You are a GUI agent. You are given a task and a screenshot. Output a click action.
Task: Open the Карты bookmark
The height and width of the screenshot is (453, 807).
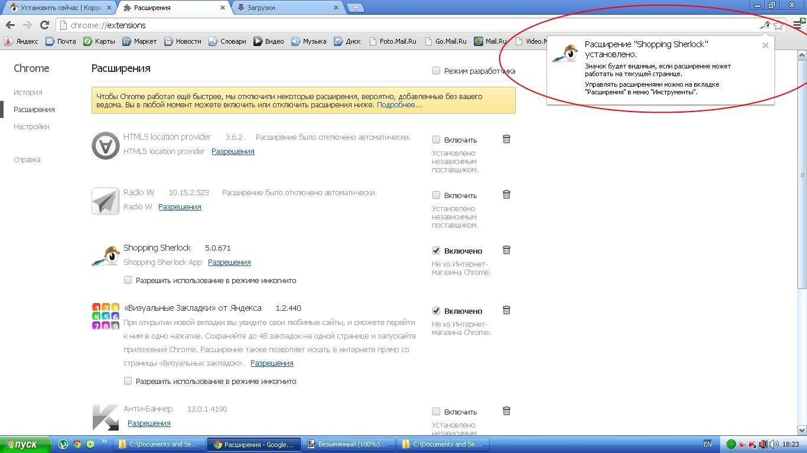tap(99, 41)
